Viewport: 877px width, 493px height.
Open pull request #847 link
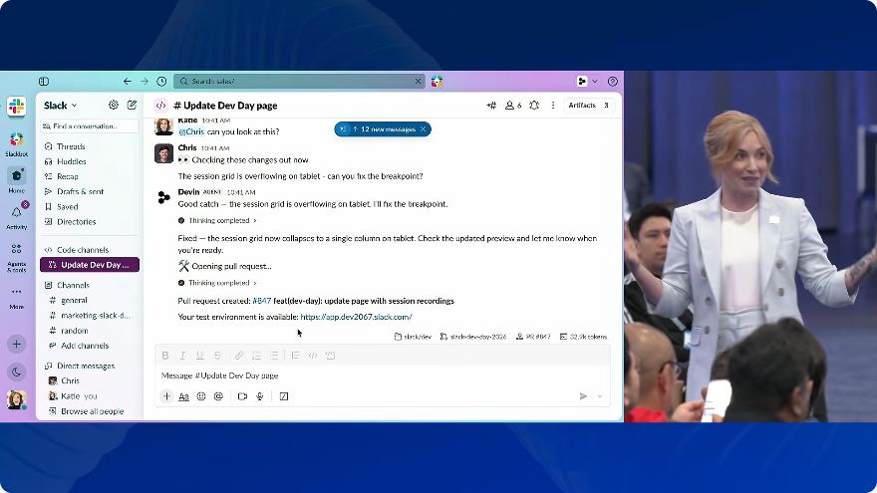click(262, 301)
